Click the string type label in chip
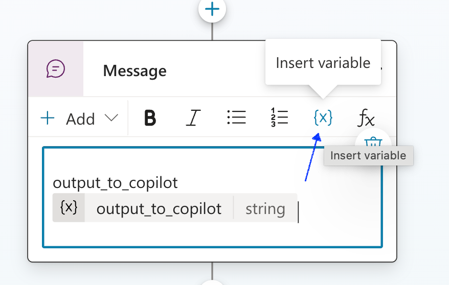Image resolution: width=449 pixels, height=285 pixels. pyautogui.click(x=265, y=208)
